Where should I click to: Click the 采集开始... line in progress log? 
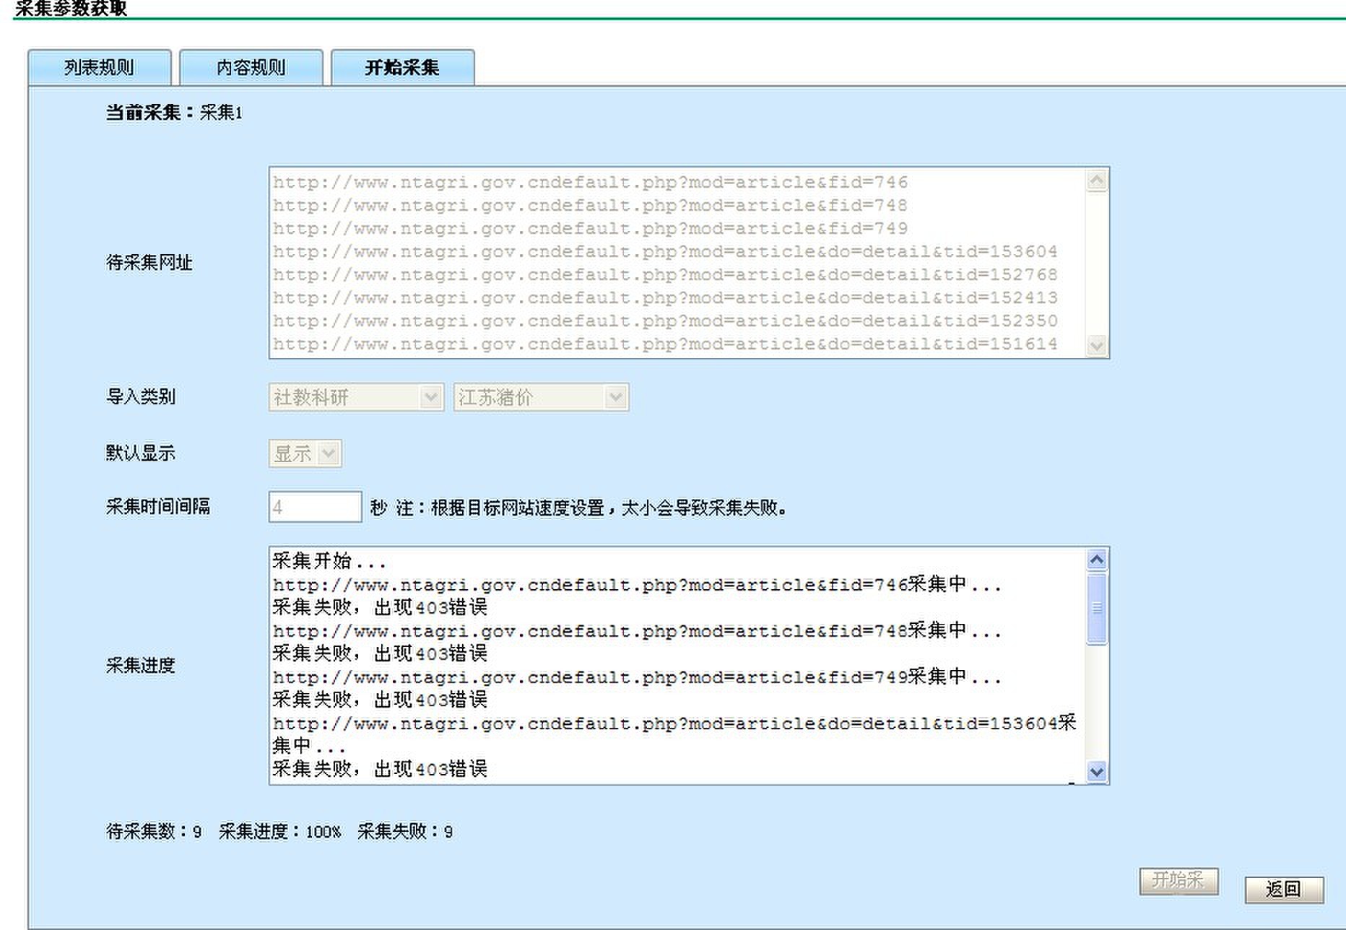click(329, 561)
